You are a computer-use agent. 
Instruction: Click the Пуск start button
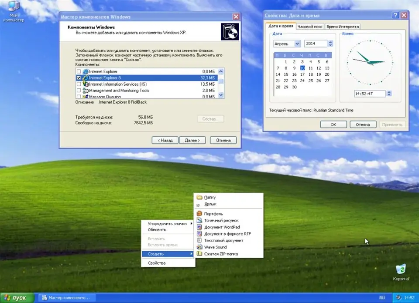[17, 298]
